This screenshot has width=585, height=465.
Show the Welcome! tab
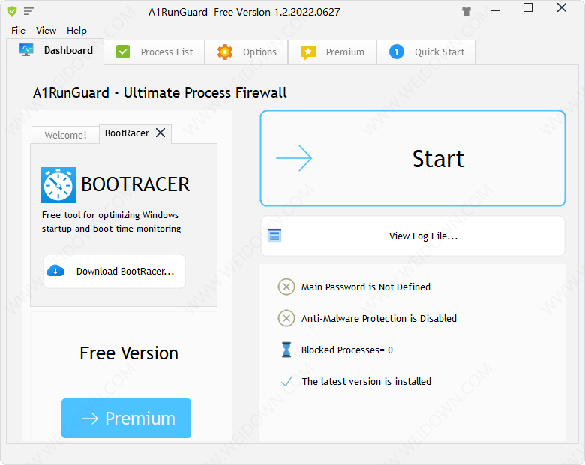(x=65, y=136)
